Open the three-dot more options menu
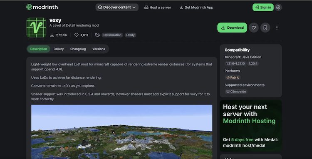The width and height of the screenshot is (312, 159). (277, 27)
